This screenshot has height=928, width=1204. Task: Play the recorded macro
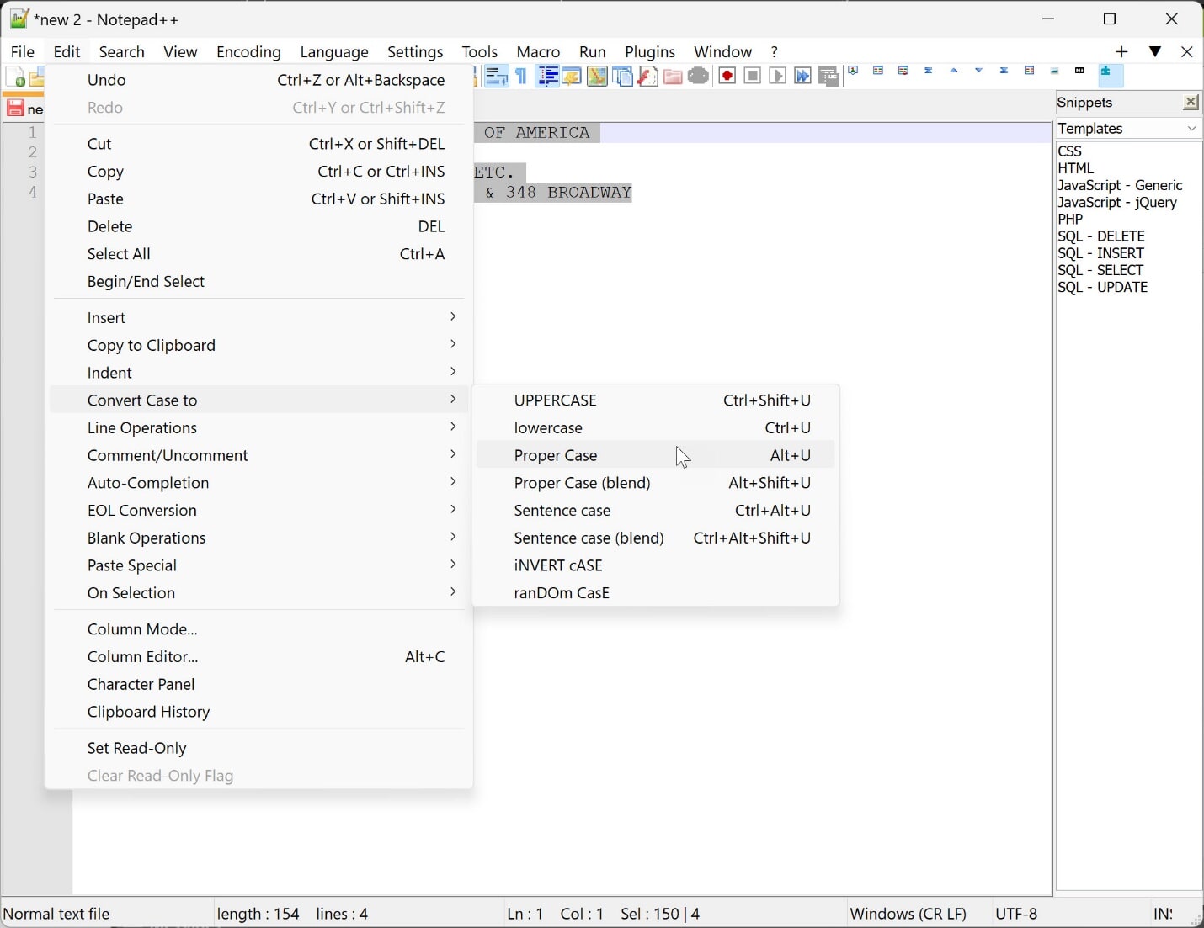point(777,76)
